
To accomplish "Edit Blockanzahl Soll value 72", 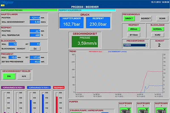I will [x=13, y=44].
